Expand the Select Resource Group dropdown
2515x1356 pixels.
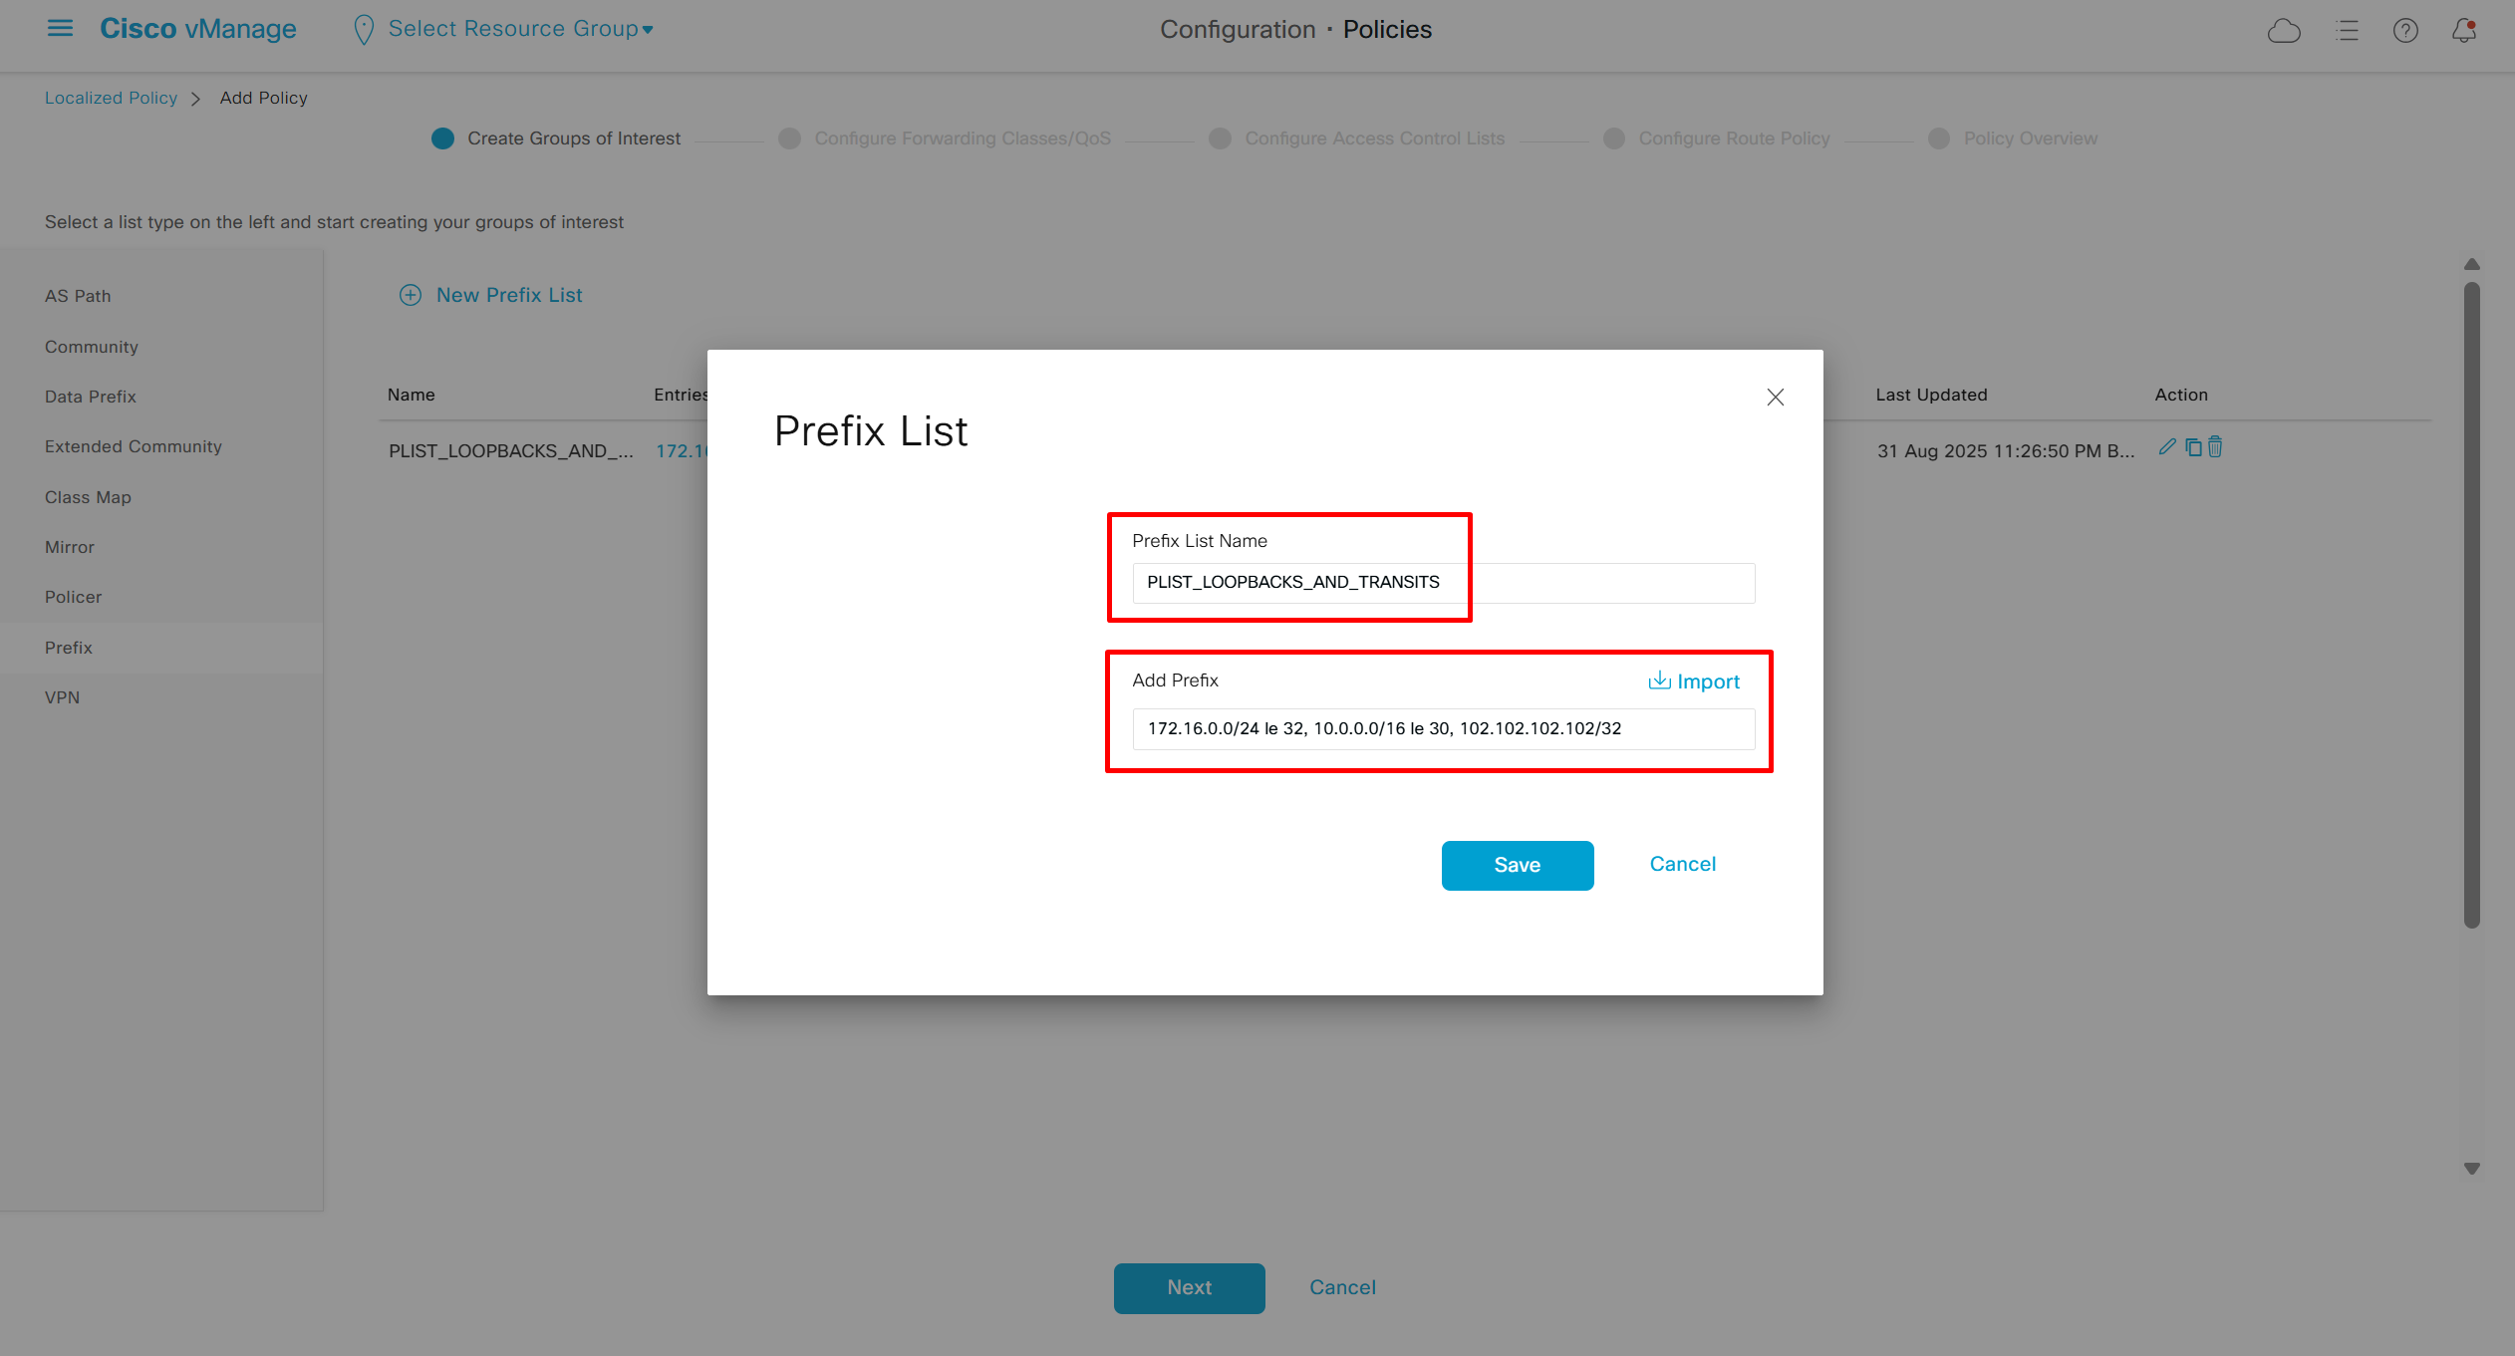(520, 29)
